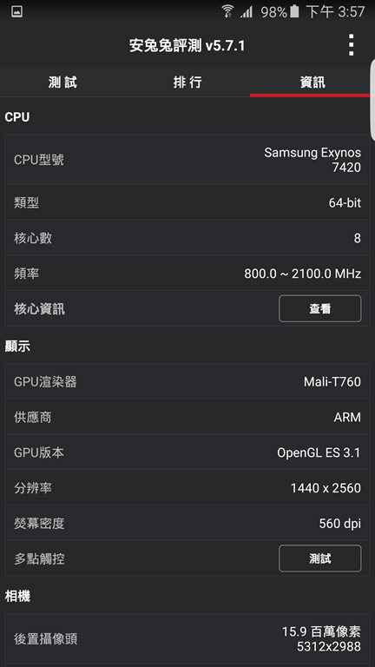Select the 分辨率 1440 x 2560 row
Screen dimensions: 375x667
tap(187, 487)
